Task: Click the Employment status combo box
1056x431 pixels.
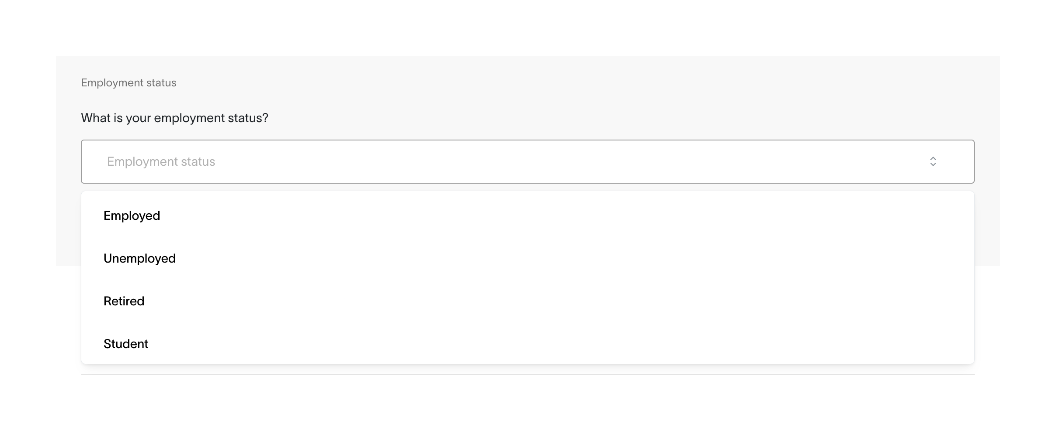Action: coord(527,161)
